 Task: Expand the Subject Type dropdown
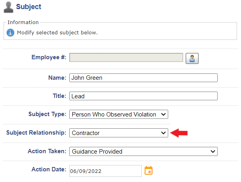[x=119, y=114]
